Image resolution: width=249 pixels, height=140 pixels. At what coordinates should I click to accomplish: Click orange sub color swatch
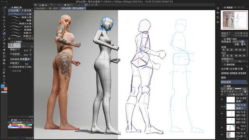[6, 89]
